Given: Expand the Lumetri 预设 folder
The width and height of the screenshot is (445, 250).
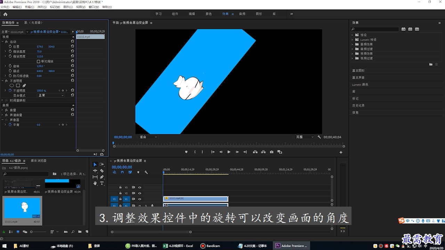Looking at the screenshot, I should point(352,40).
